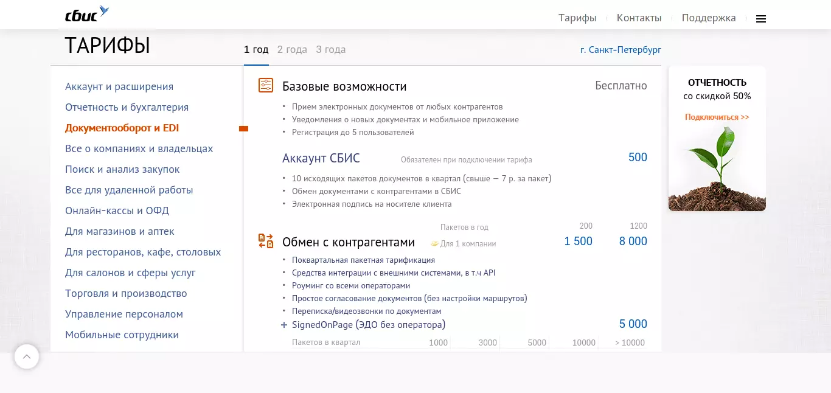Screen dimensions: 831x393
Task: Click со скидкой 50% banner text
Action: tap(717, 96)
